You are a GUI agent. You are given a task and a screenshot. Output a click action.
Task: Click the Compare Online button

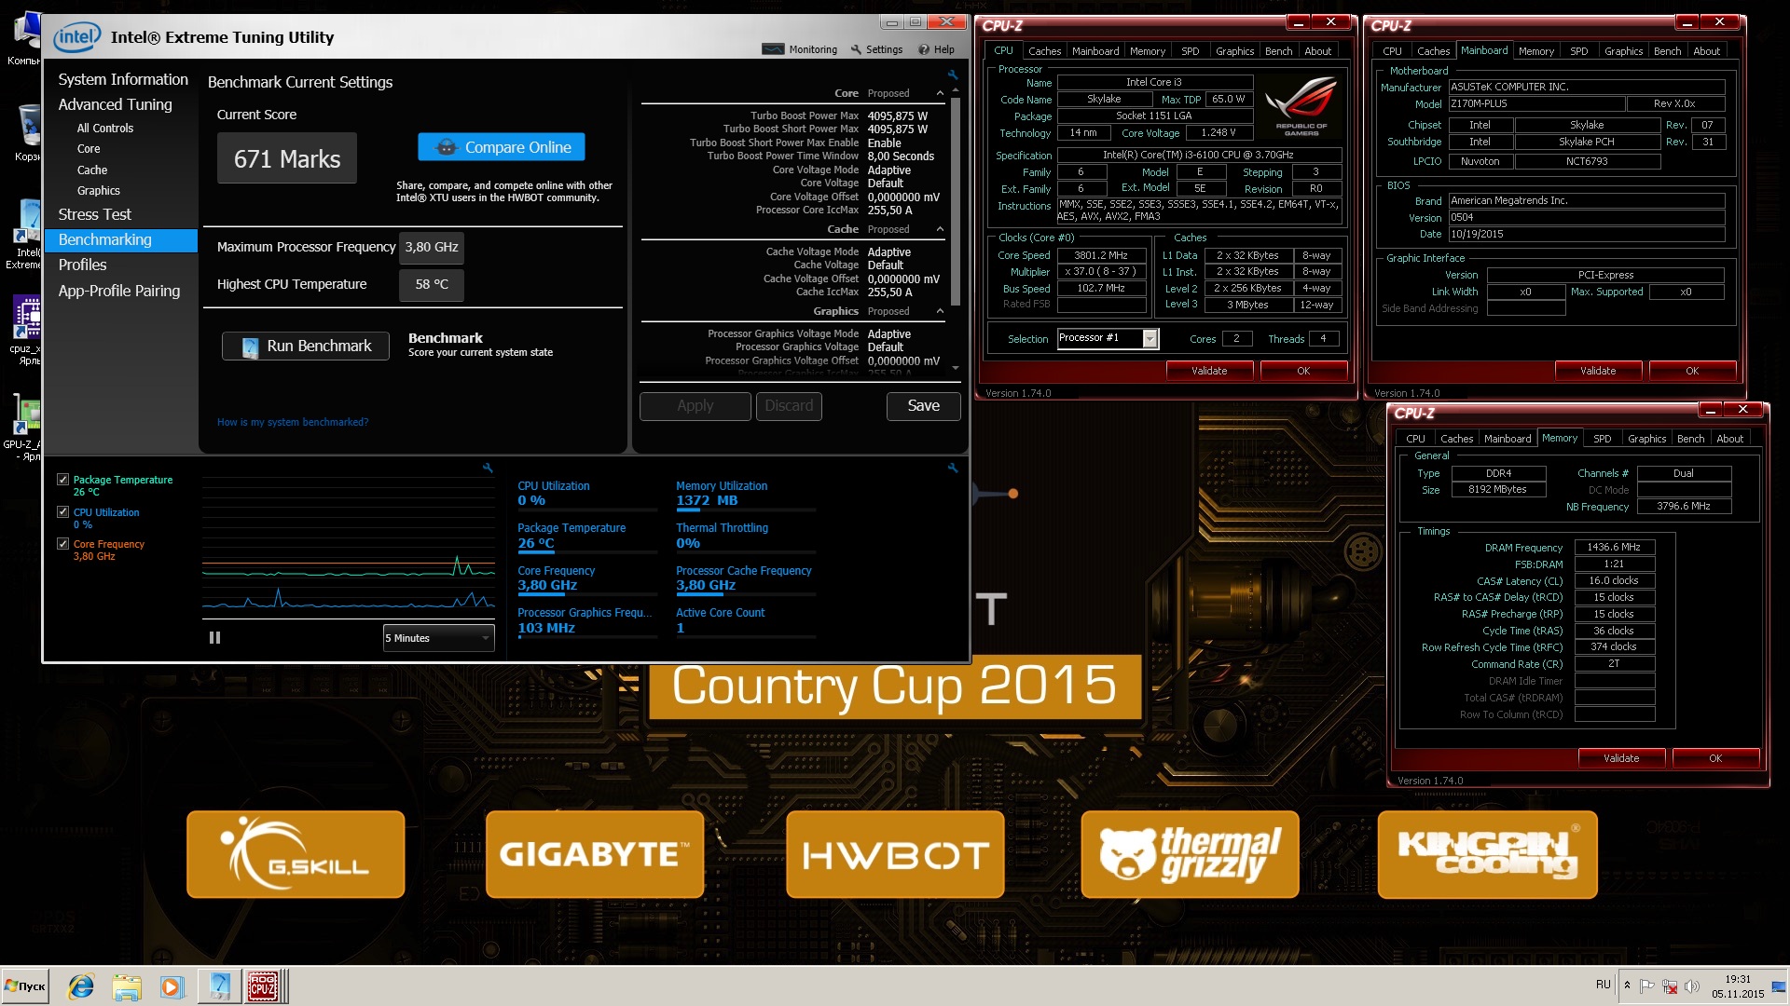coord(502,147)
